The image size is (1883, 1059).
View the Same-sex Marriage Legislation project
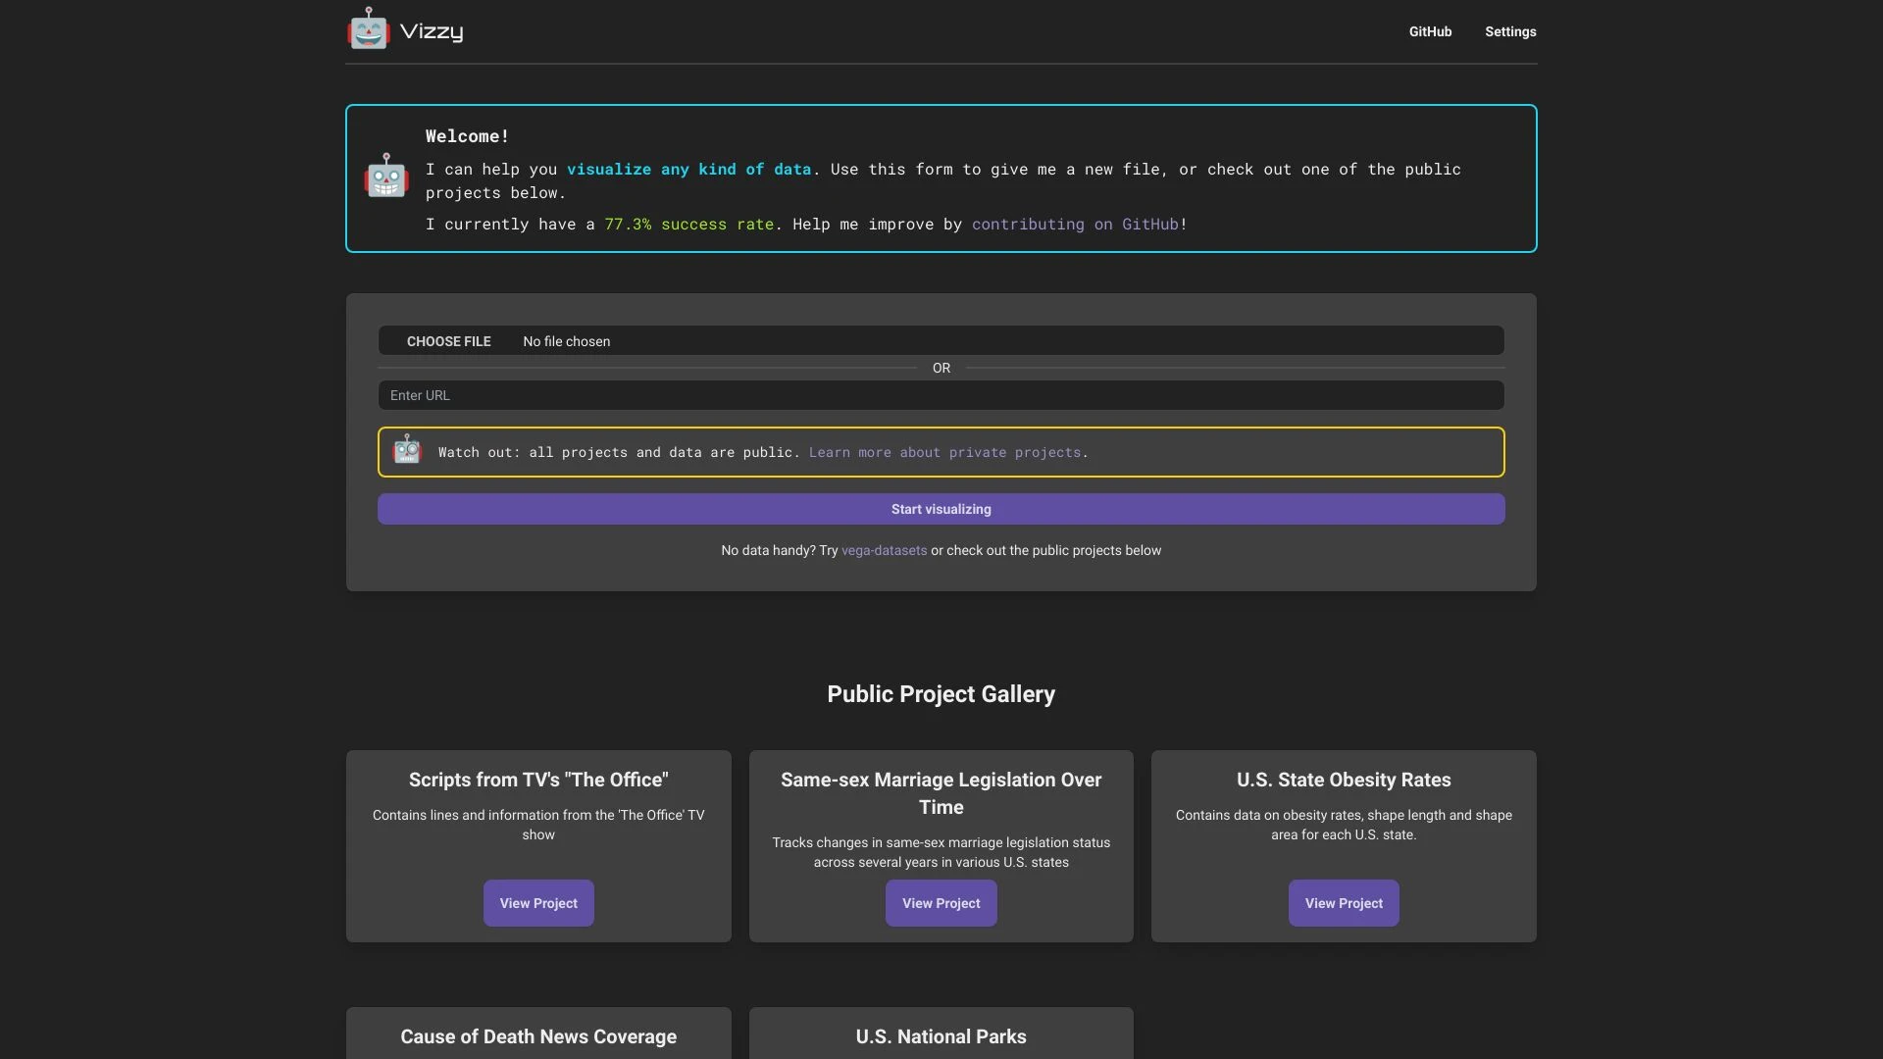tap(941, 902)
